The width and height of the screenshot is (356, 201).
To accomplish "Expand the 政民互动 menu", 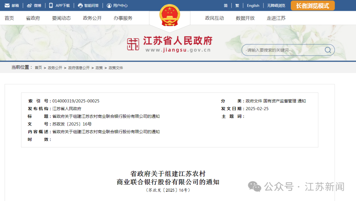I will [x=214, y=18].
